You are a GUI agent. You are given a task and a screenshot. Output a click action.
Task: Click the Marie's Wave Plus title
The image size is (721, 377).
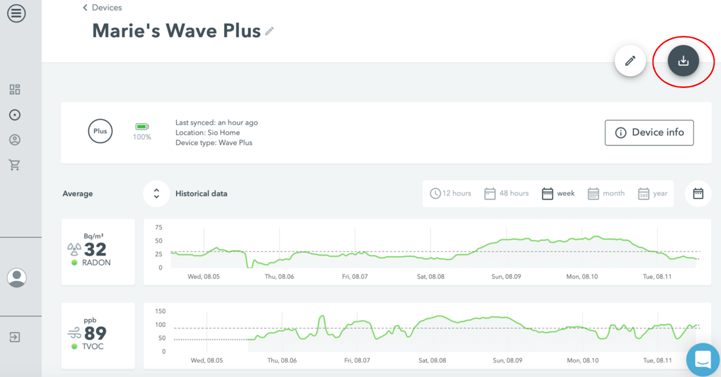177,31
